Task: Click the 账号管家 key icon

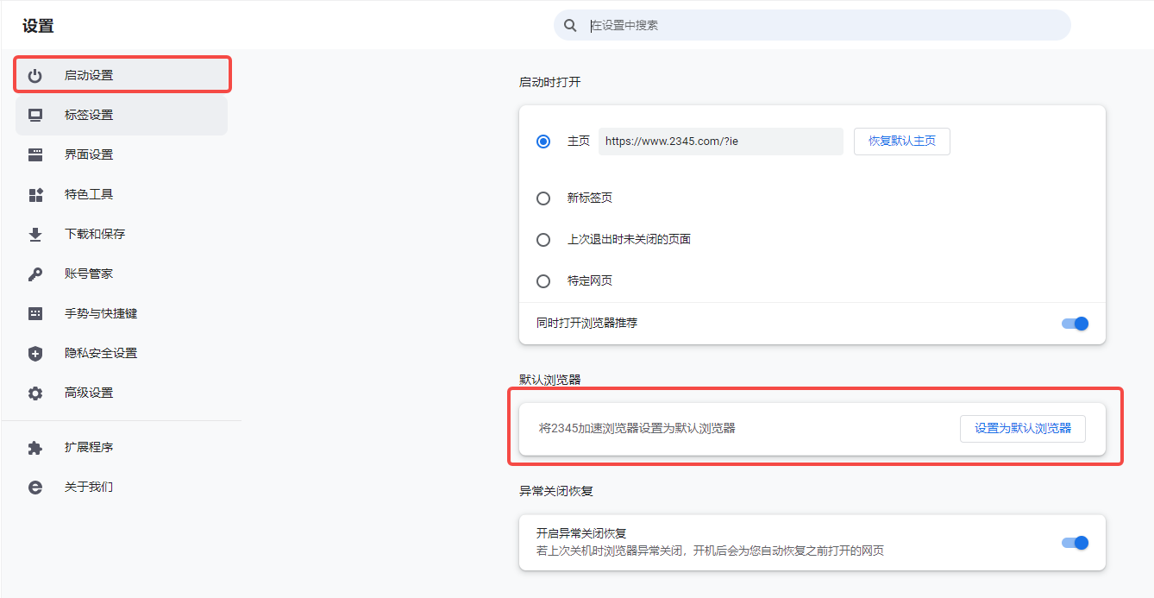Action: (34, 273)
